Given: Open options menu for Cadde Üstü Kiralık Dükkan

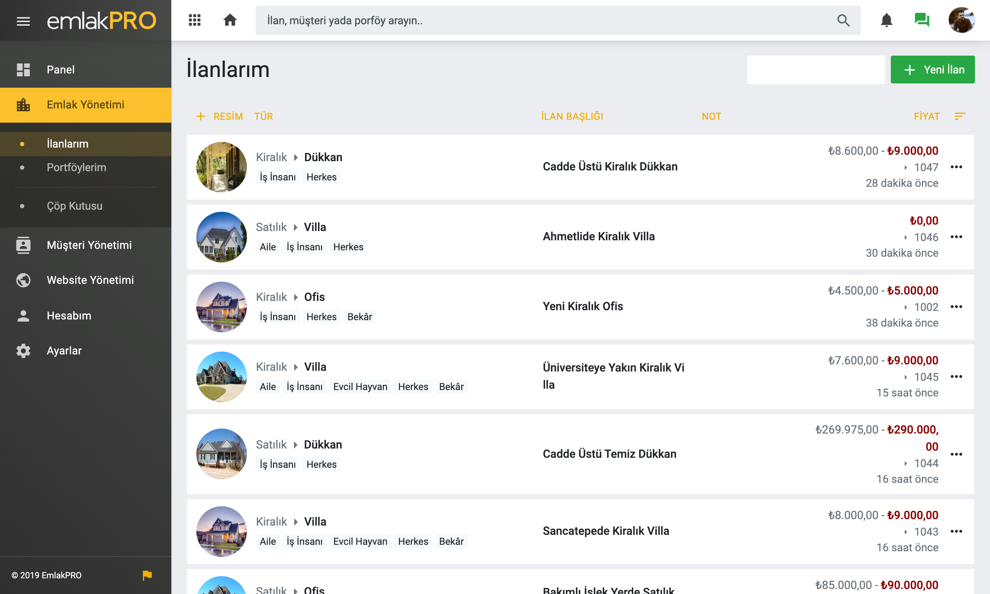Looking at the screenshot, I should coord(956,167).
